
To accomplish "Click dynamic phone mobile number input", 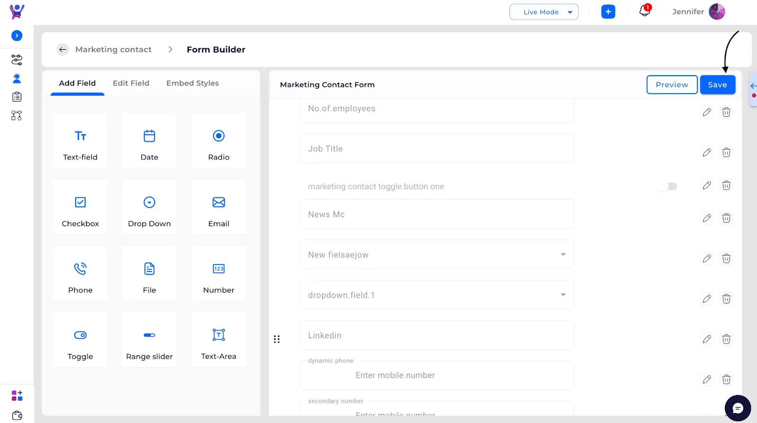I will pos(437,375).
